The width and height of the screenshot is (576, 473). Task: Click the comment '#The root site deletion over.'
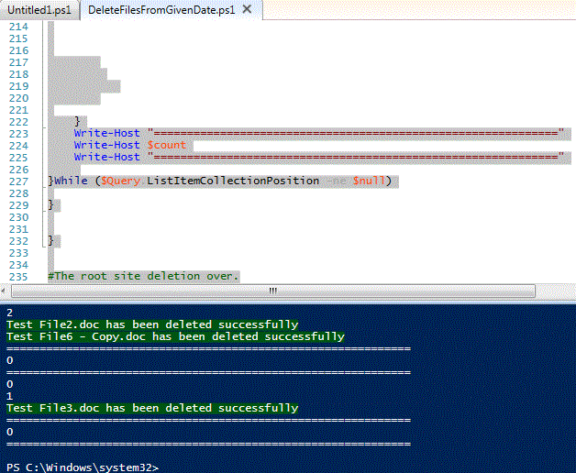[144, 276]
